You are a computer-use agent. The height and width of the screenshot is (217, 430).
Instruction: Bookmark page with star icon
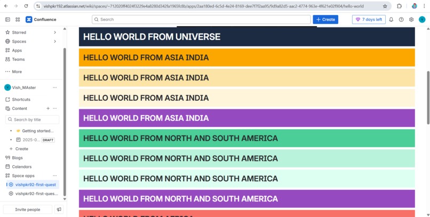(x=385, y=6)
